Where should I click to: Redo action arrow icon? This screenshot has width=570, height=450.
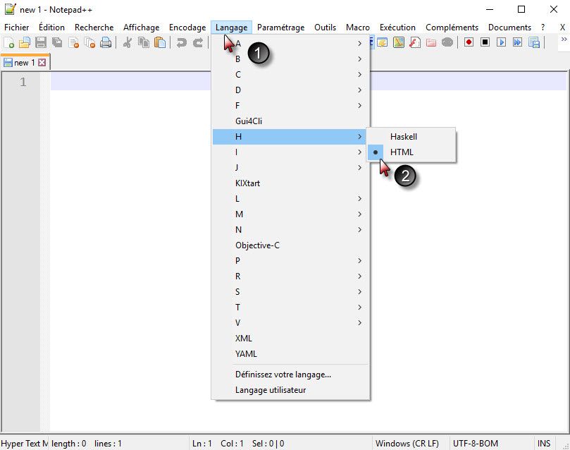pos(197,42)
